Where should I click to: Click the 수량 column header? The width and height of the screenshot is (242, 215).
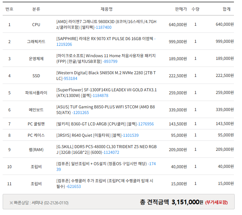click(x=195, y=9)
